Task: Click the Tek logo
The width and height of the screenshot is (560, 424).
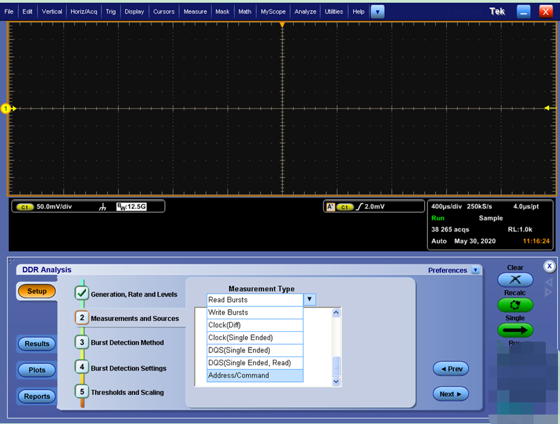Action: tap(497, 11)
